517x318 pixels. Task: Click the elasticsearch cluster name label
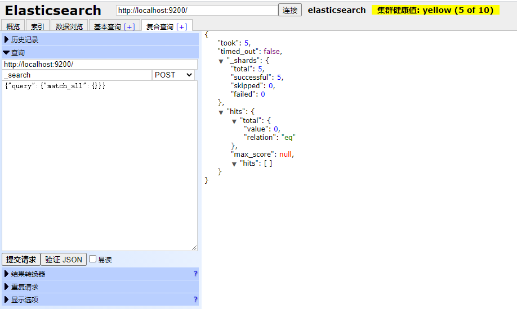coord(337,10)
